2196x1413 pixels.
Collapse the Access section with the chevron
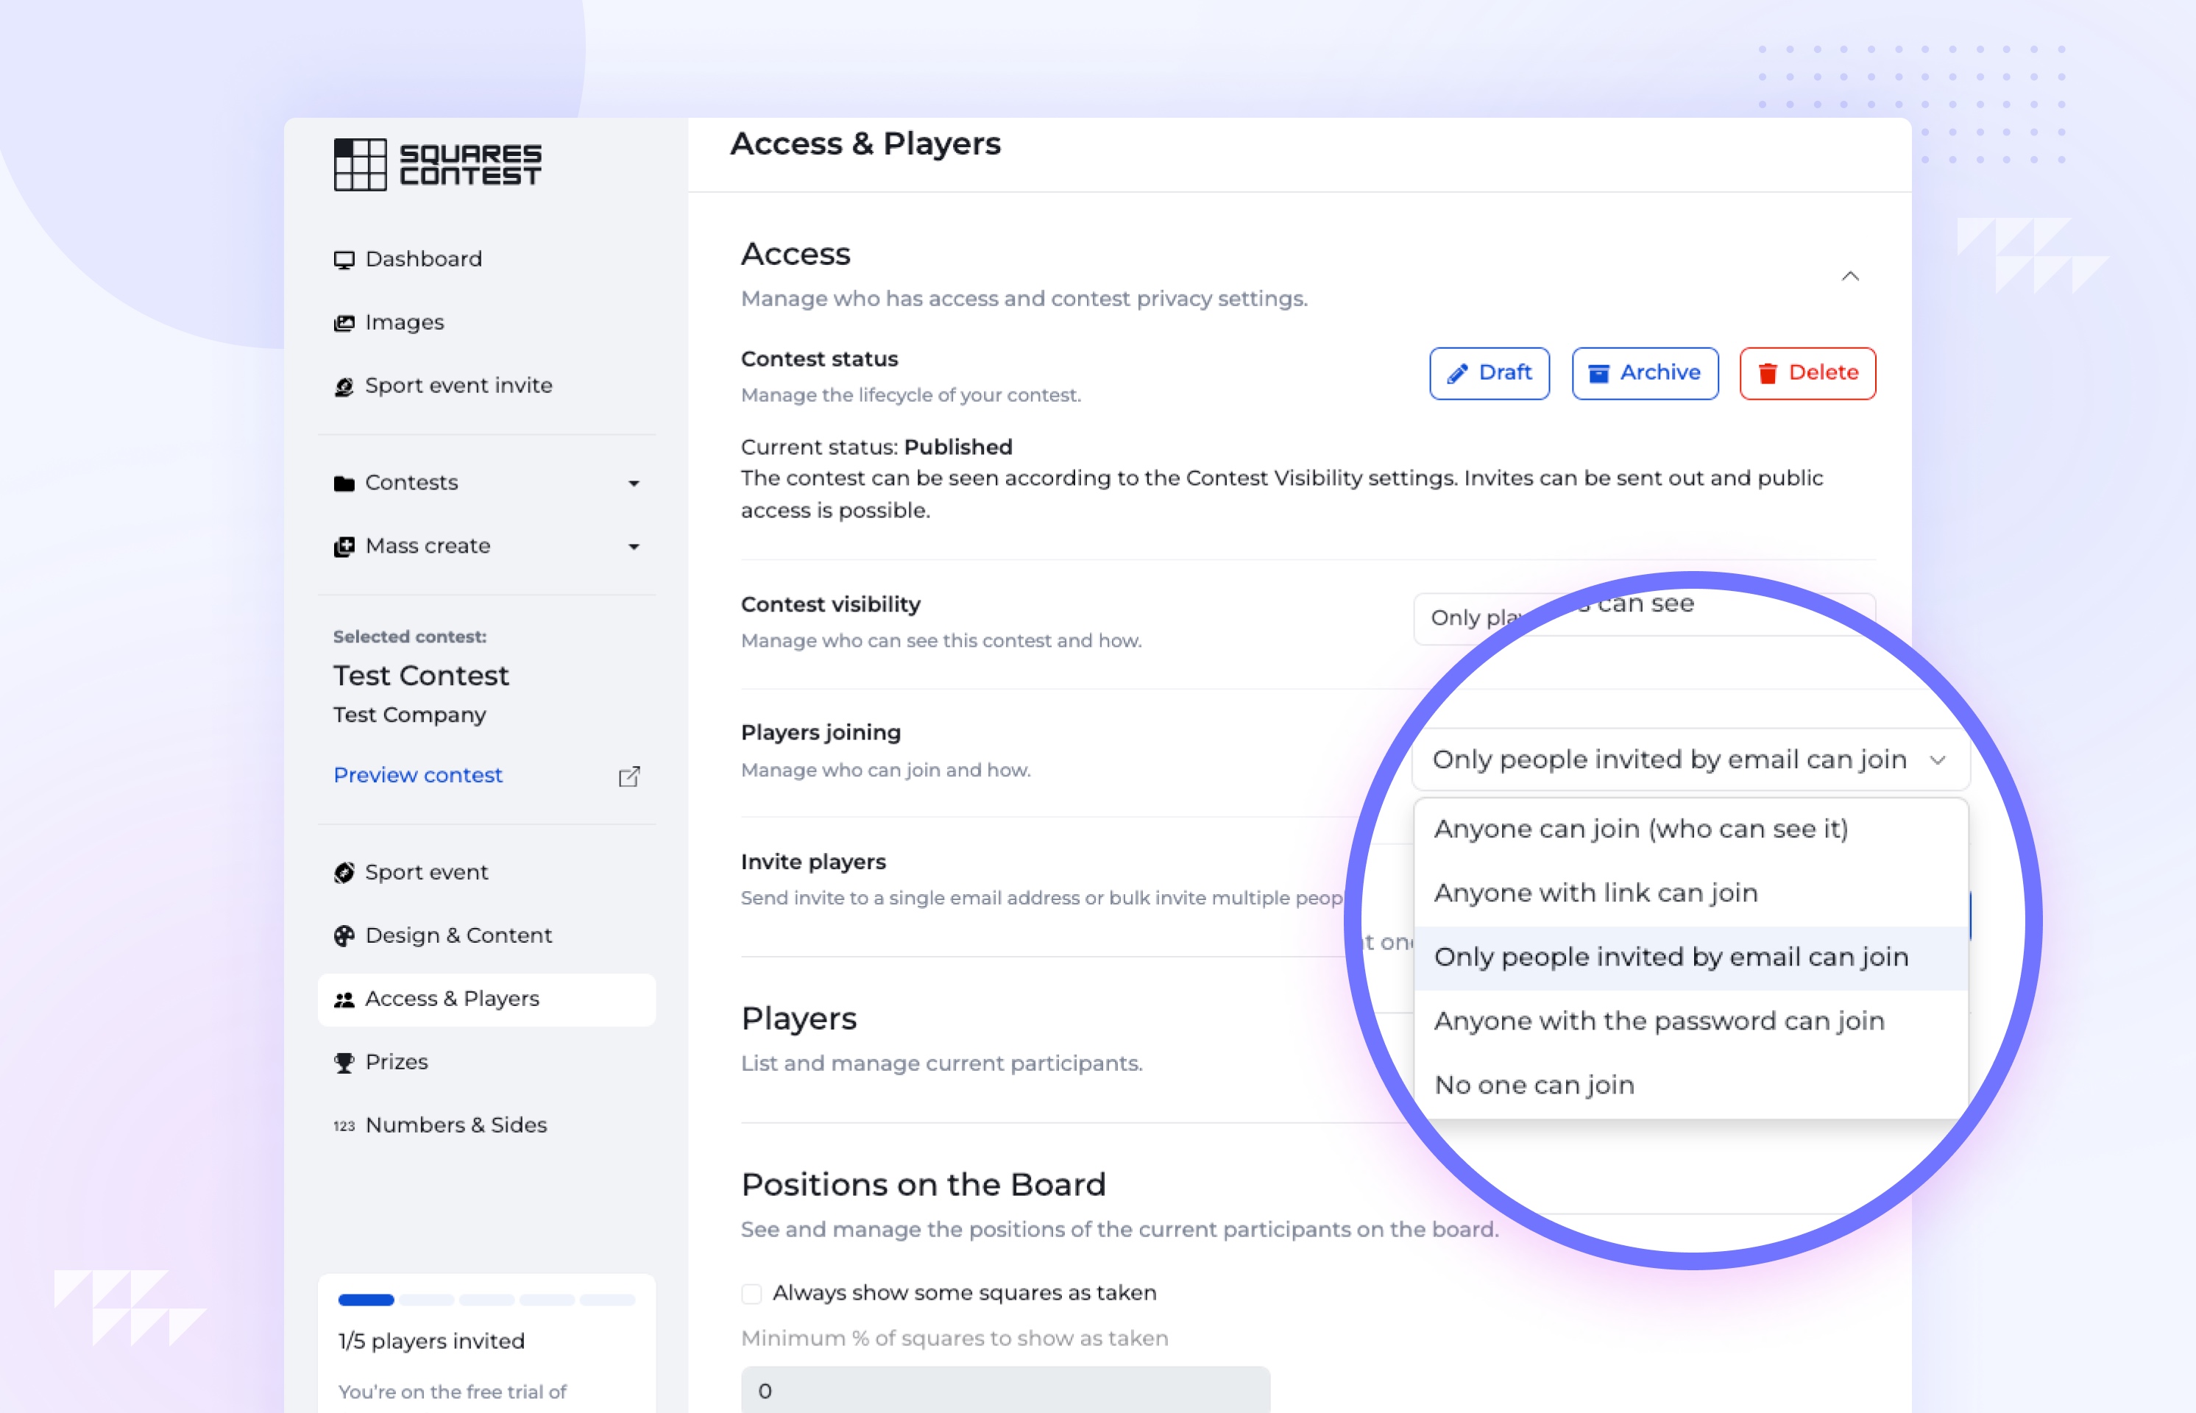click(x=1850, y=276)
